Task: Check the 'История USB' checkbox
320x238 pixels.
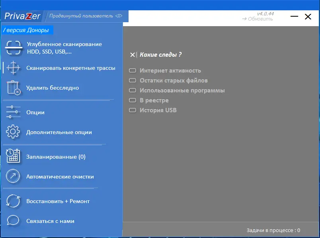Action: [x=133, y=110]
